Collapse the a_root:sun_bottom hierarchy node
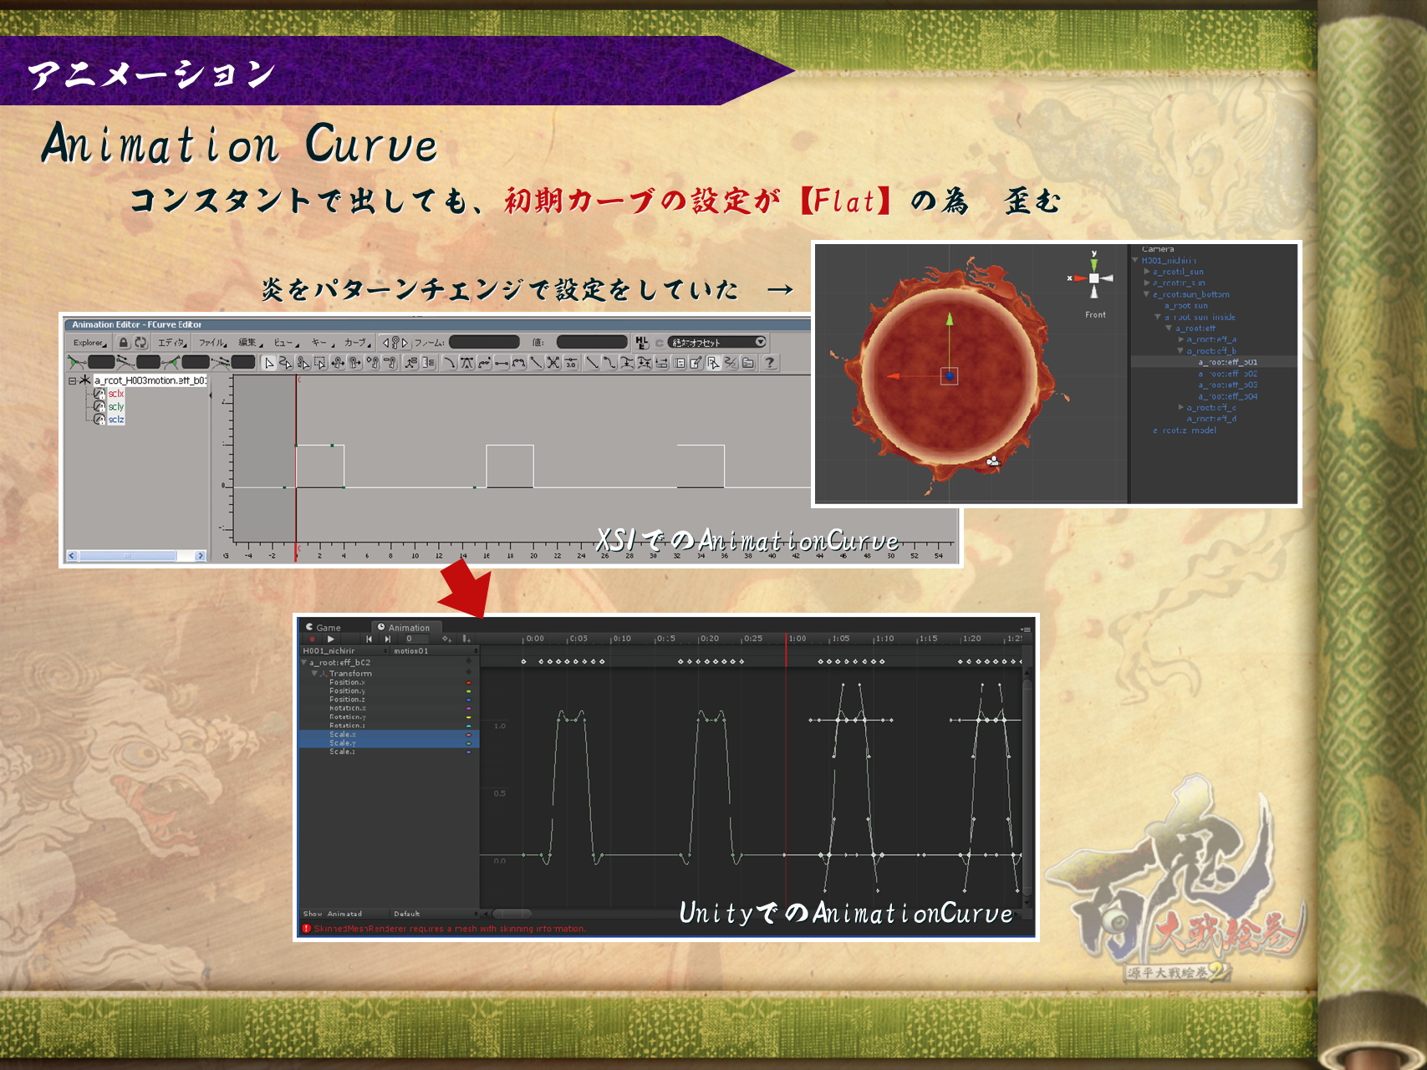The width and height of the screenshot is (1427, 1070). (1147, 294)
